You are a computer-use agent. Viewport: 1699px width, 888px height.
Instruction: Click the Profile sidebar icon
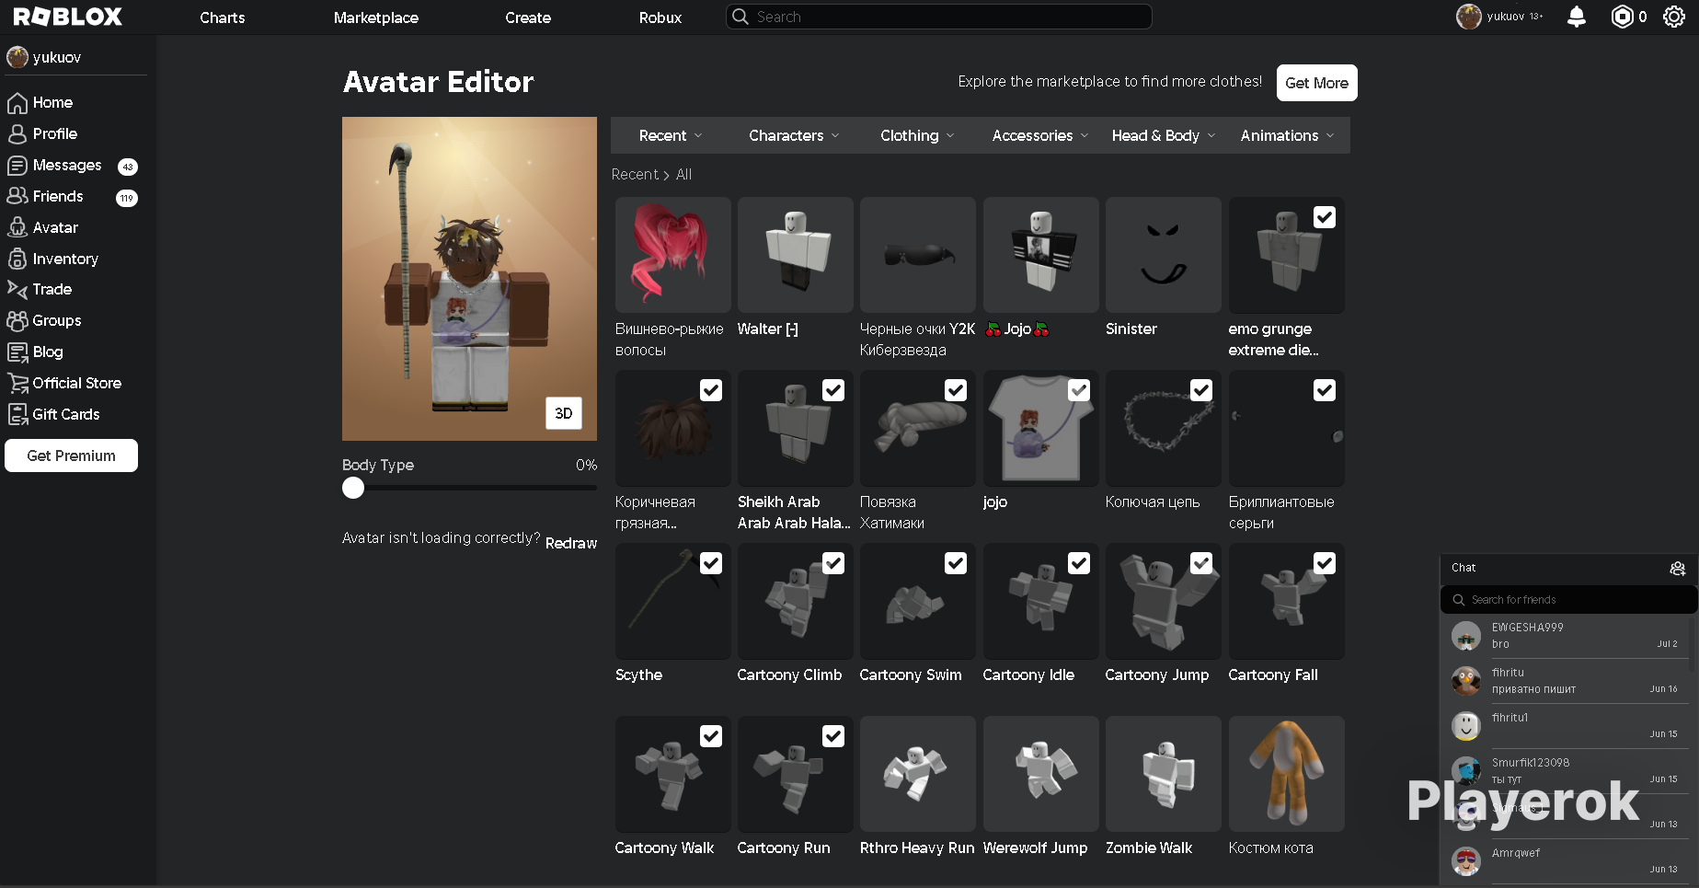pyautogui.click(x=17, y=133)
